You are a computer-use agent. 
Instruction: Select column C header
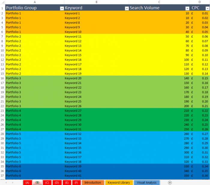(159, 2)
